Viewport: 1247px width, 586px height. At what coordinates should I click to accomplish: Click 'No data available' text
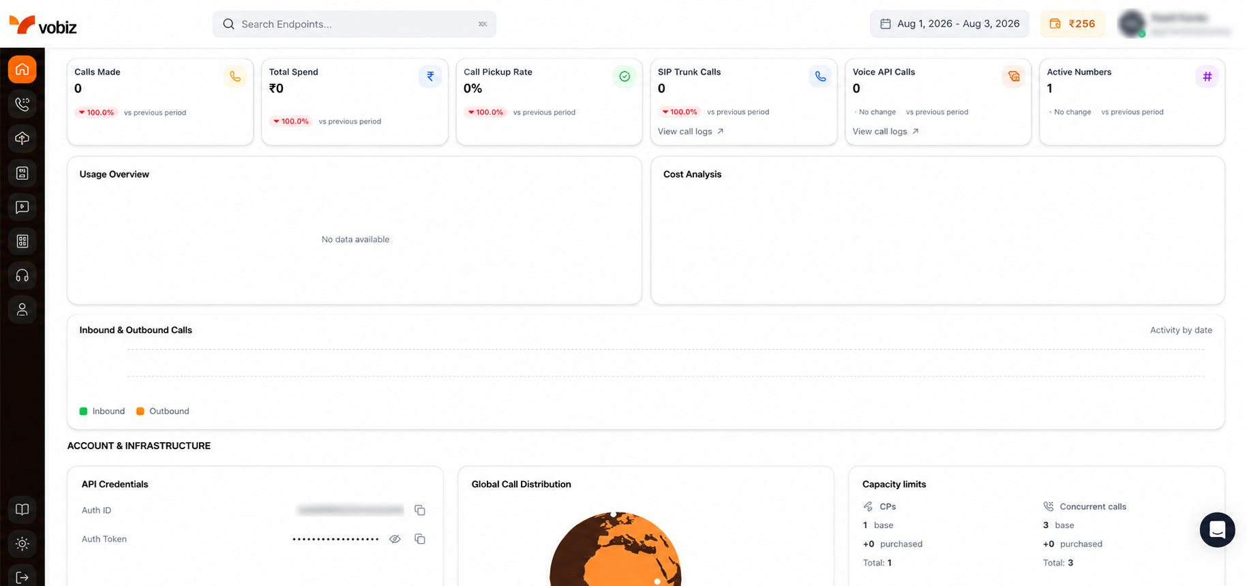(x=355, y=239)
